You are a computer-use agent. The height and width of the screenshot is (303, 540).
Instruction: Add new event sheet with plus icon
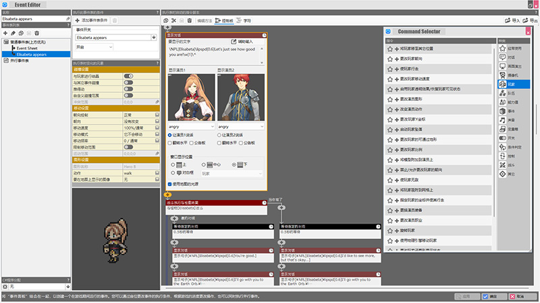point(5,33)
